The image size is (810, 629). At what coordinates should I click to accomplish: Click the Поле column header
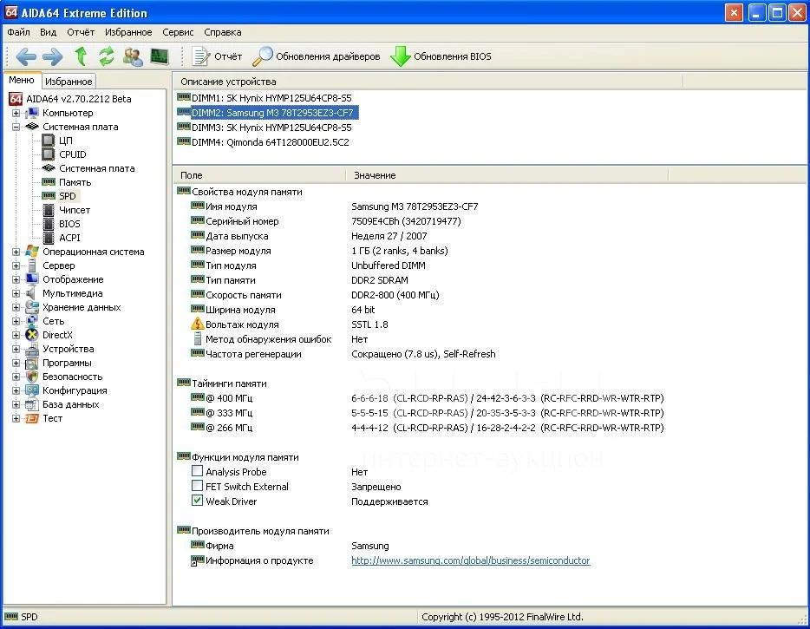coord(259,175)
